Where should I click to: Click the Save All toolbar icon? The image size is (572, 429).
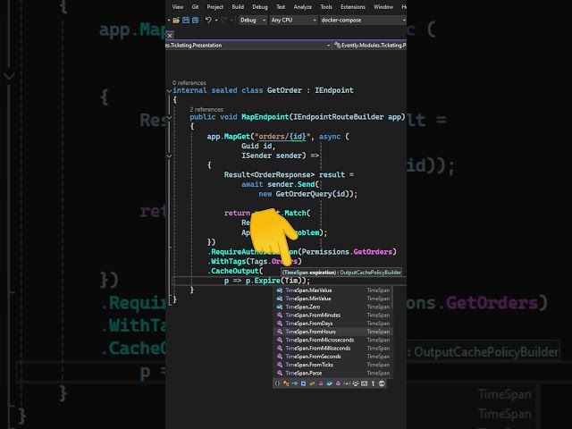195,20
